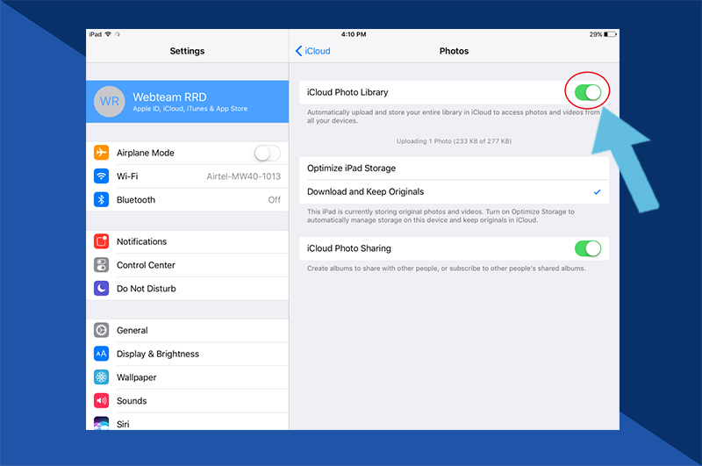Open Display & Brightness settings row
702x466 pixels.
tap(187, 354)
